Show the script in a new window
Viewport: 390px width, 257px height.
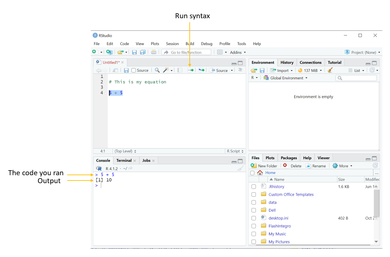click(x=115, y=71)
